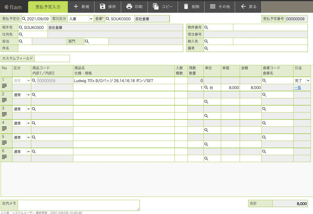
Task: Click the 合計 total 8,000
Action: pos(290,204)
